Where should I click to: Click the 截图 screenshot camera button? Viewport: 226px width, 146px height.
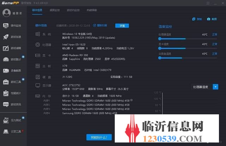click(212, 19)
